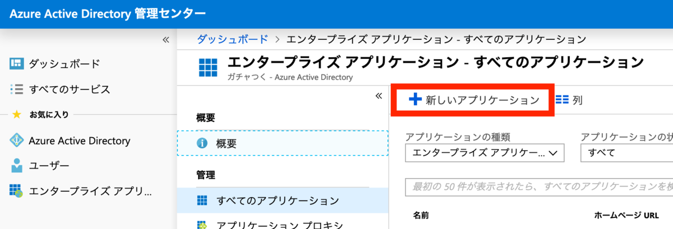This screenshot has width=673, height=229.
Task: Follow the ダッシュボード breadcrumb link
Action: tap(232, 39)
